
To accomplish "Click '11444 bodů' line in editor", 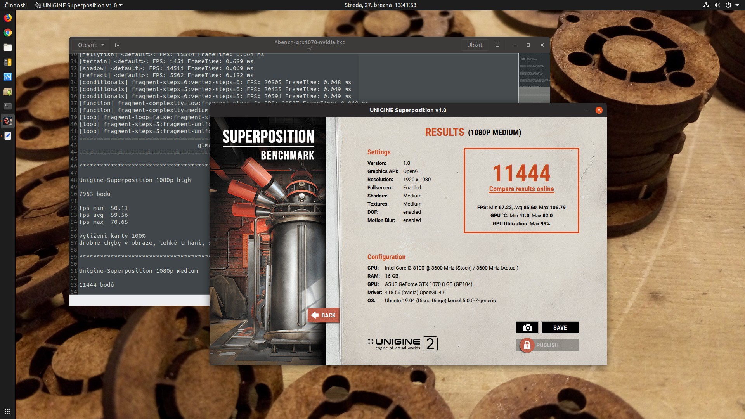I will pos(97,285).
